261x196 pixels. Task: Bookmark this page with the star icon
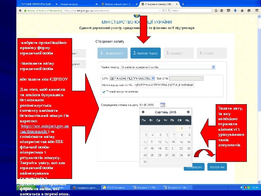click(216, 11)
